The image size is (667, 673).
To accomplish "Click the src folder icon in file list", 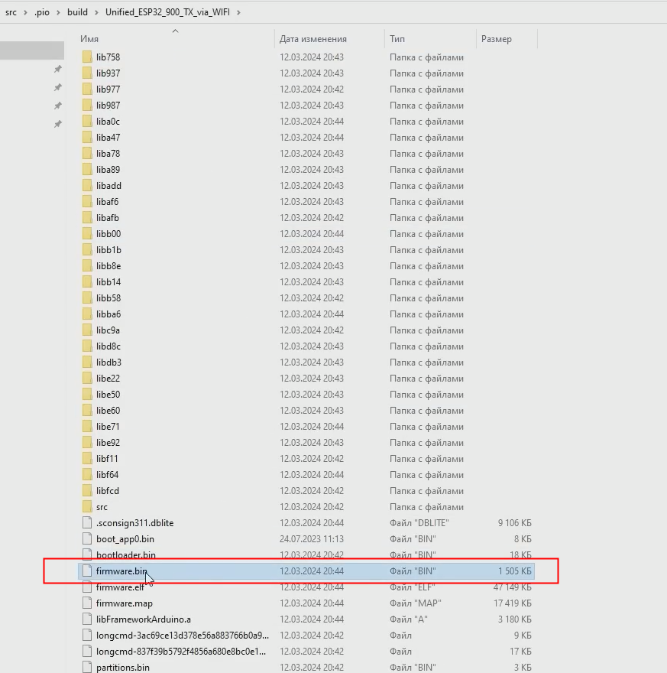I will pyautogui.click(x=87, y=507).
